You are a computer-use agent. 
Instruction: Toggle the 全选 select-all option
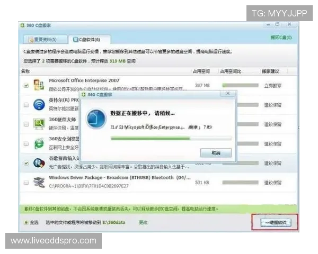point(31,222)
